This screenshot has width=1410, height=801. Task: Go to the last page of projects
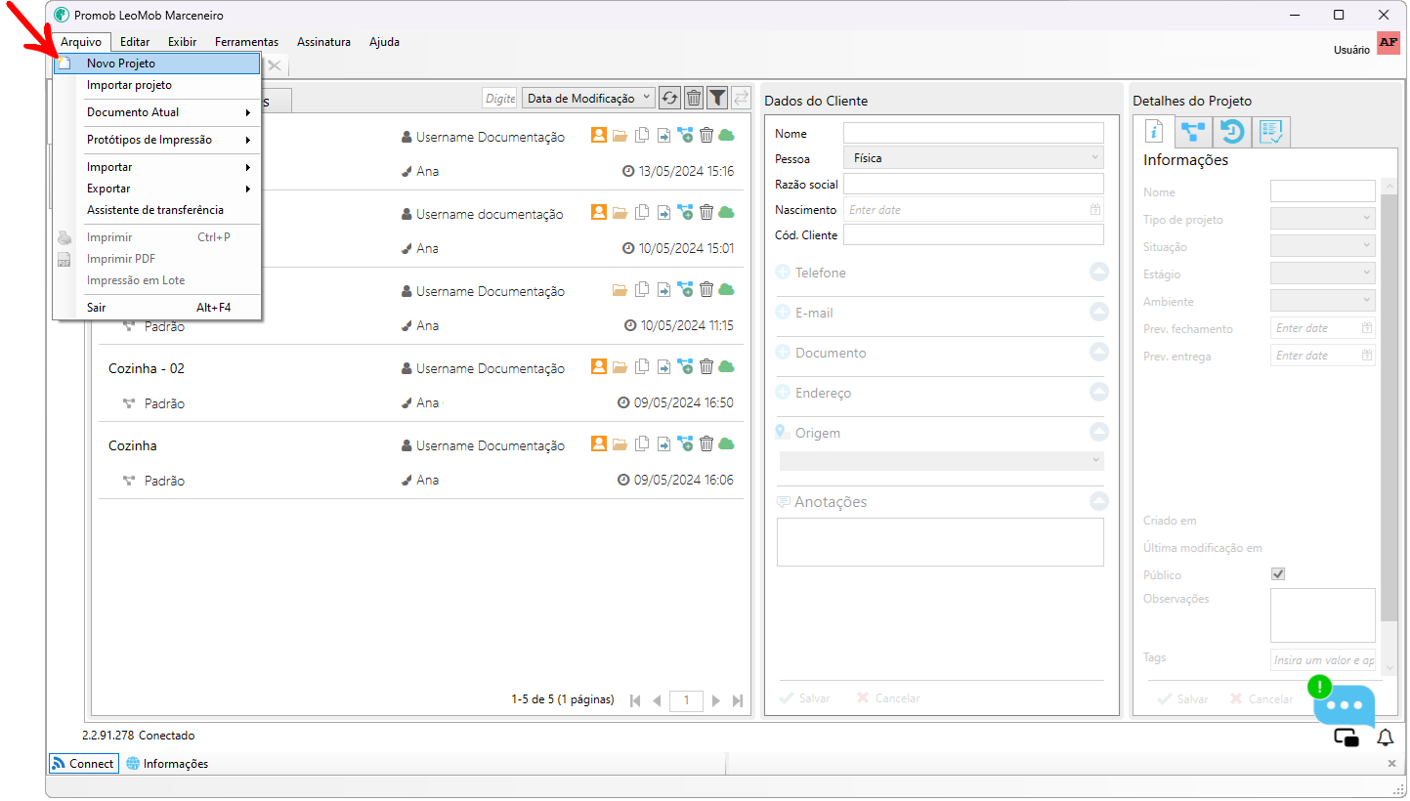coord(738,700)
